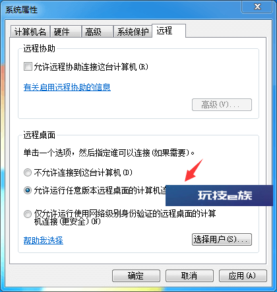Click the 取消 button
This screenshot has height=292, width=277.
(189, 275)
